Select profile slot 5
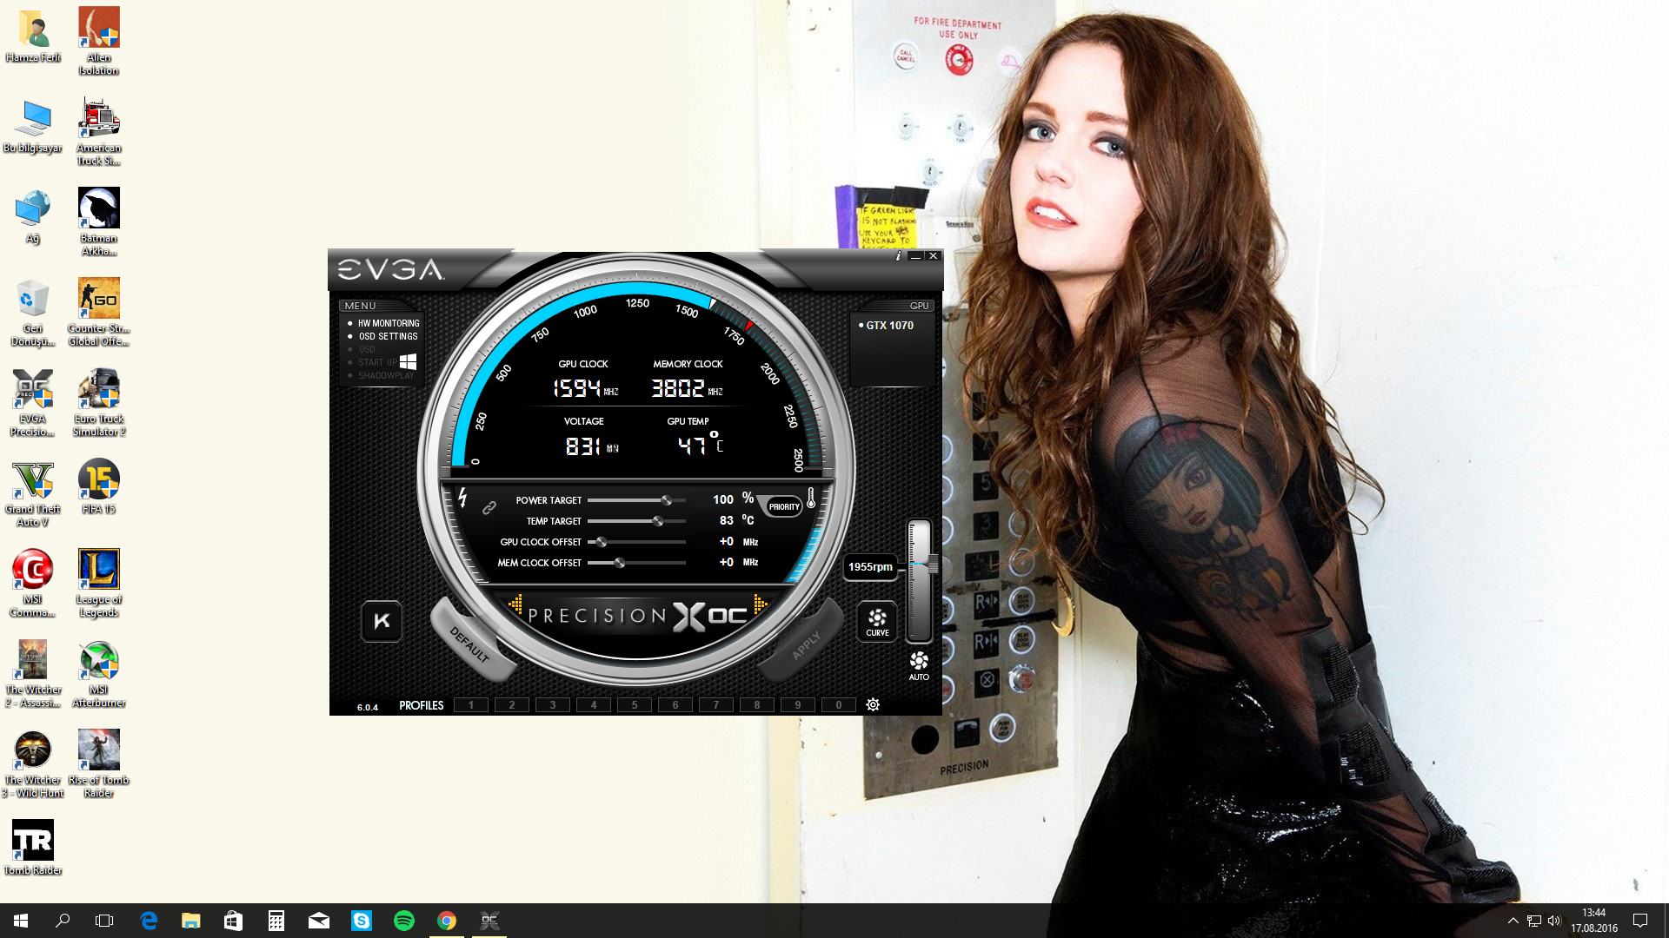The height and width of the screenshot is (938, 1669). [x=635, y=705]
